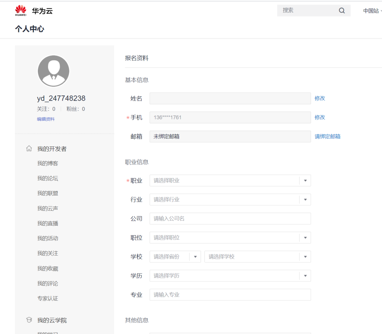Open the 职业 dropdown
Viewport: 382px width, 334px height.
point(230,180)
